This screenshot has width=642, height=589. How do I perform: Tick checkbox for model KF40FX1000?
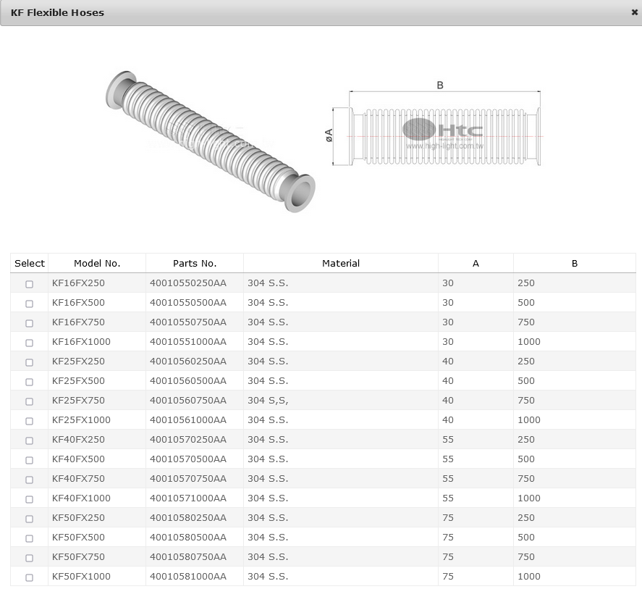click(29, 499)
